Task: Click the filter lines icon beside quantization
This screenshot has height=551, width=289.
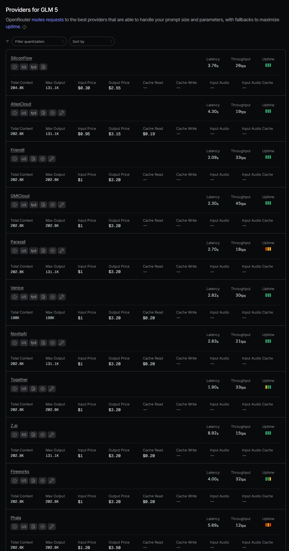Action: (x=7, y=41)
